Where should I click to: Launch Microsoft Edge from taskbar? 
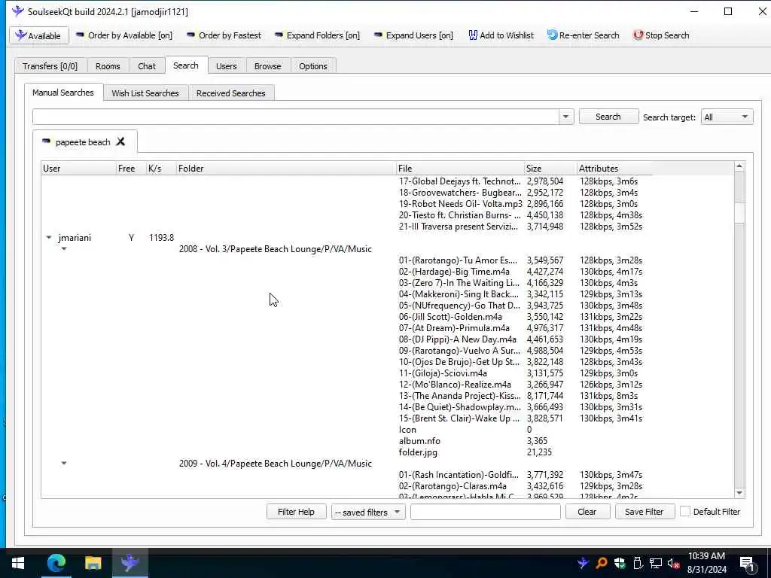[x=56, y=563]
